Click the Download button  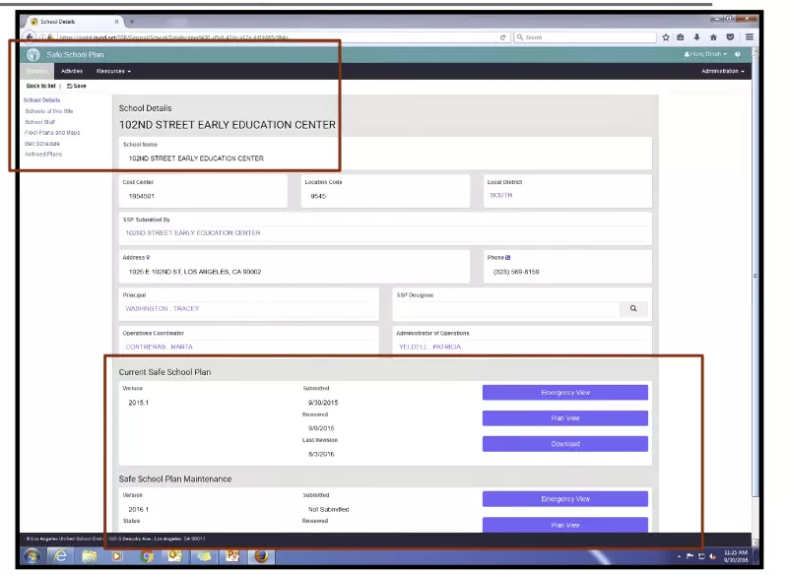point(564,444)
